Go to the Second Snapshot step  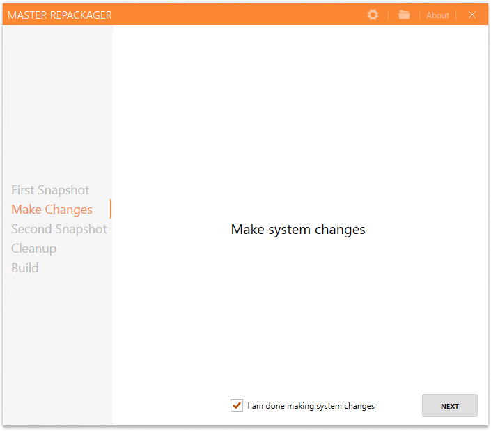[59, 229]
